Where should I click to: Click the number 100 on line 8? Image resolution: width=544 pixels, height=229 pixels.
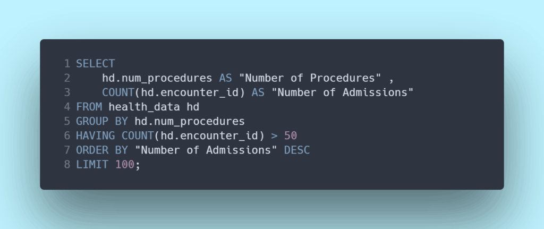point(124,164)
